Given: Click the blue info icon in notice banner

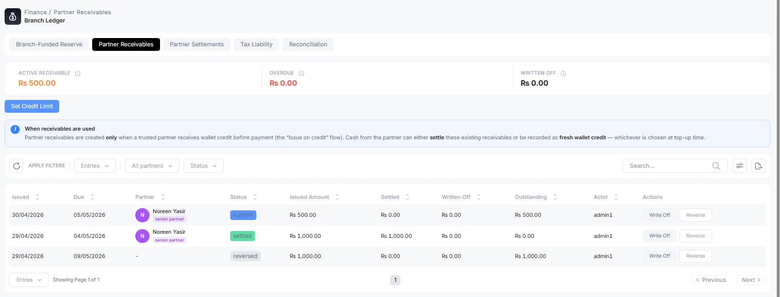Looking at the screenshot, I should click(15, 129).
